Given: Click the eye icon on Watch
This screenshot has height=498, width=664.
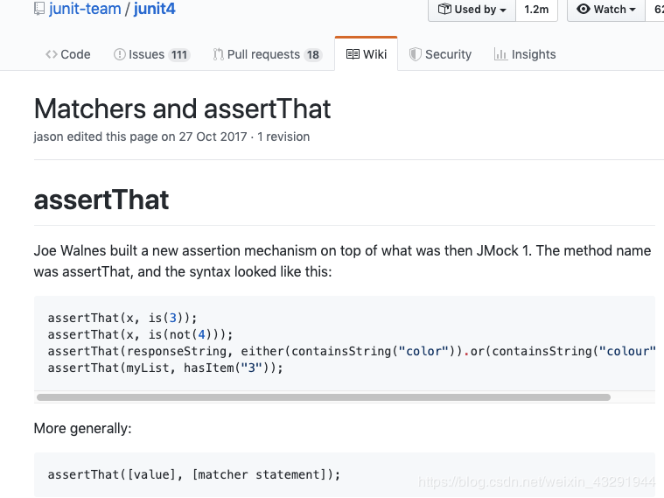Looking at the screenshot, I should 584,9.
